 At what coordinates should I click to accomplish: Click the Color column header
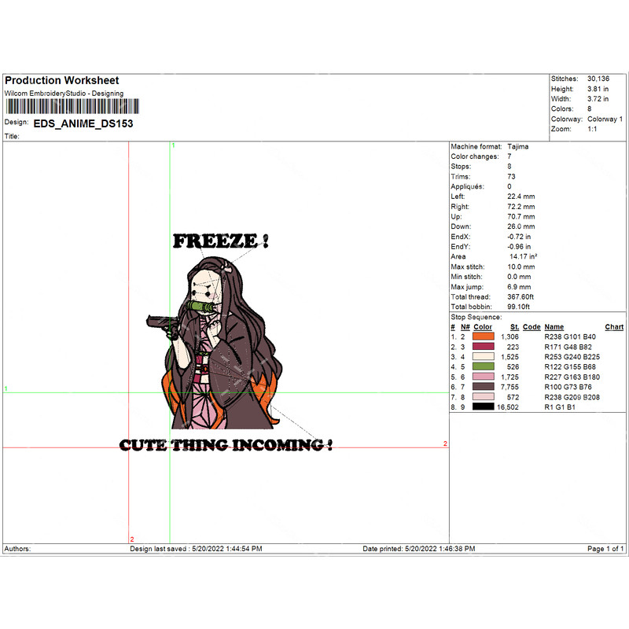pos(483,327)
